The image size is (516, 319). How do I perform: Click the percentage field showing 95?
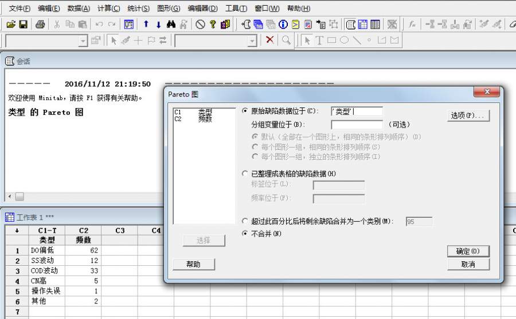coord(419,222)
